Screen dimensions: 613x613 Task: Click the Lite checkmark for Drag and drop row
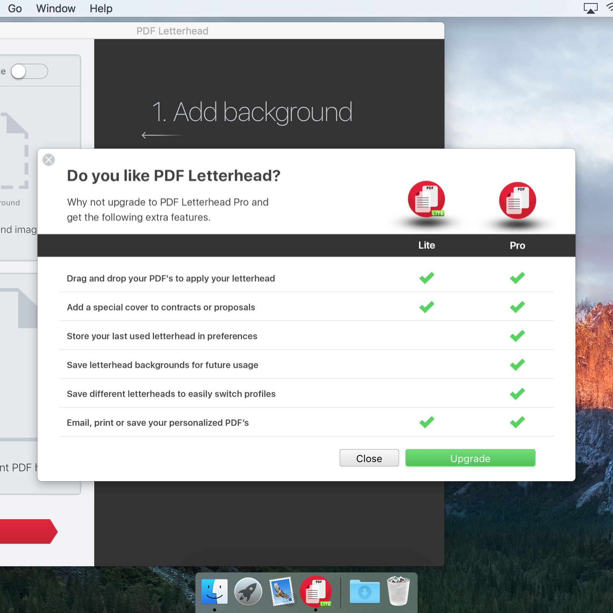(x=426, y=278)
